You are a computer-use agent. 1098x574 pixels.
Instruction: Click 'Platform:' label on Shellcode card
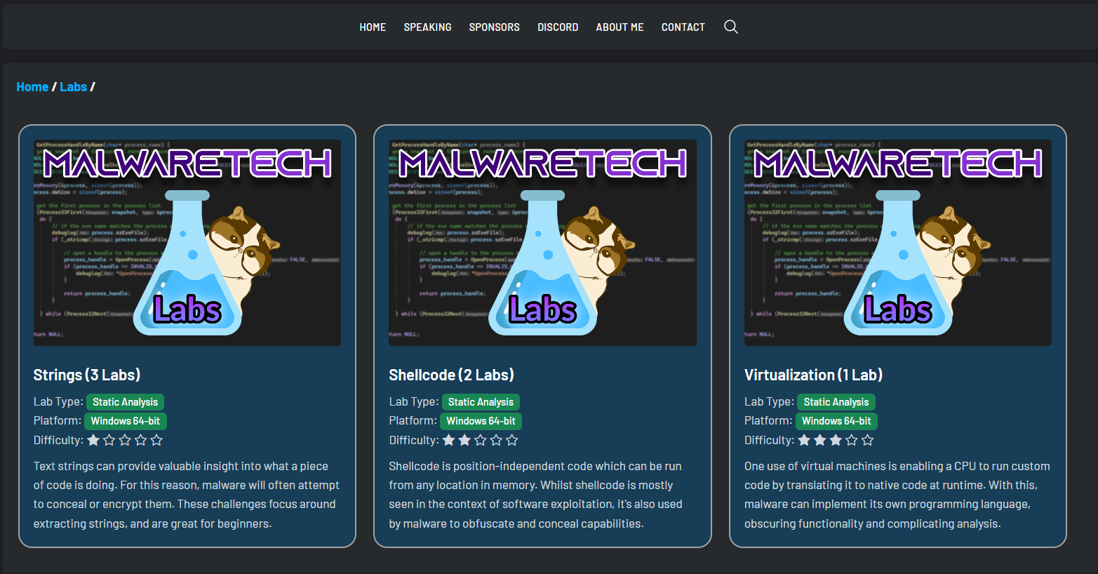pos(413,420)
